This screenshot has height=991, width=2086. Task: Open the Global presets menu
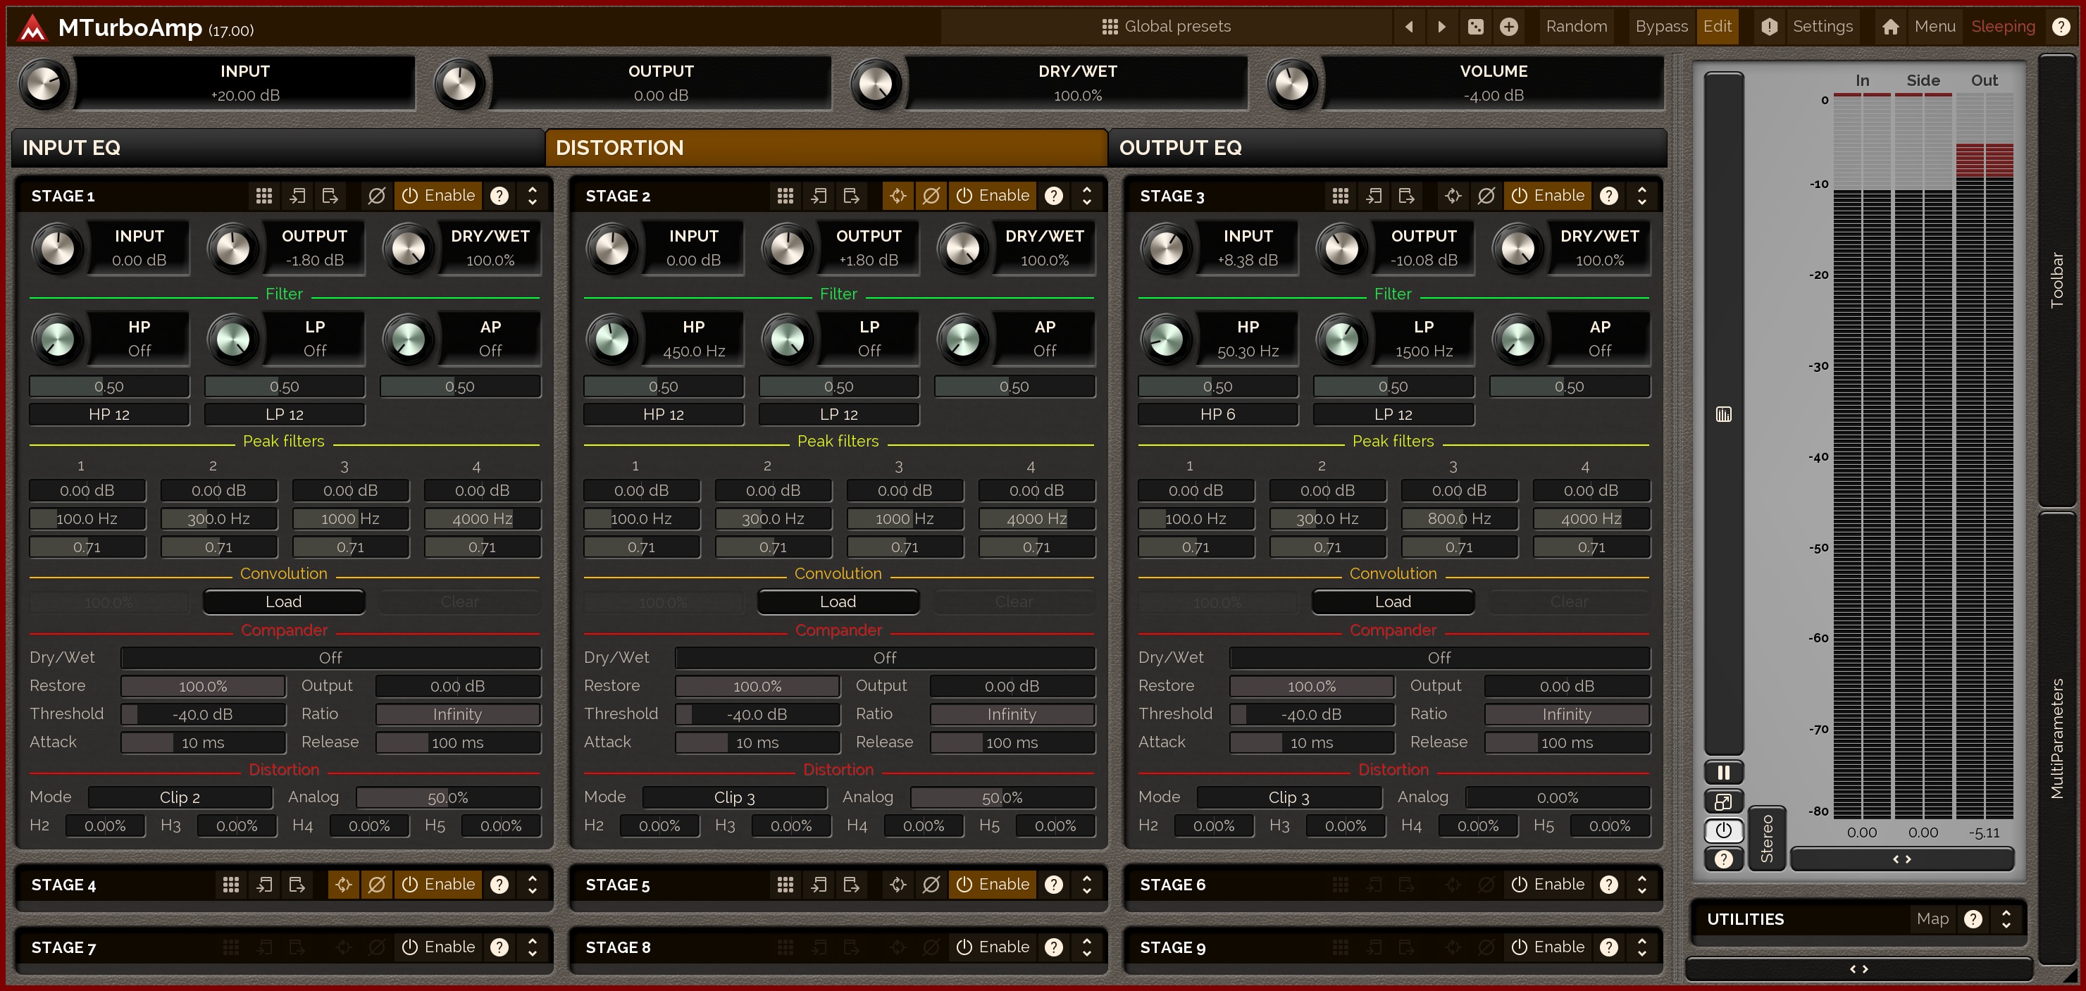(1166, 27)
